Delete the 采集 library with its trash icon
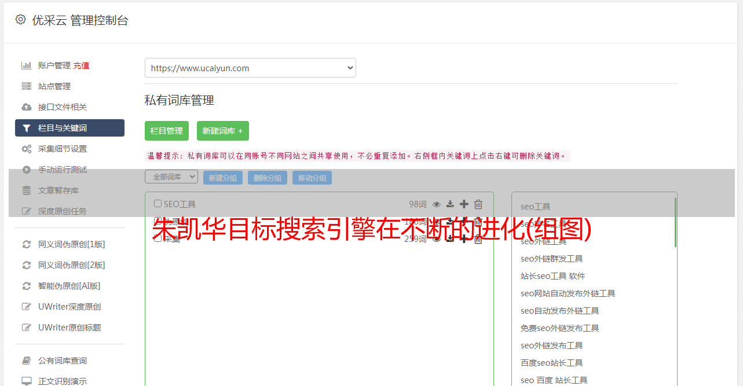743x386 pixels. [478, 239]
